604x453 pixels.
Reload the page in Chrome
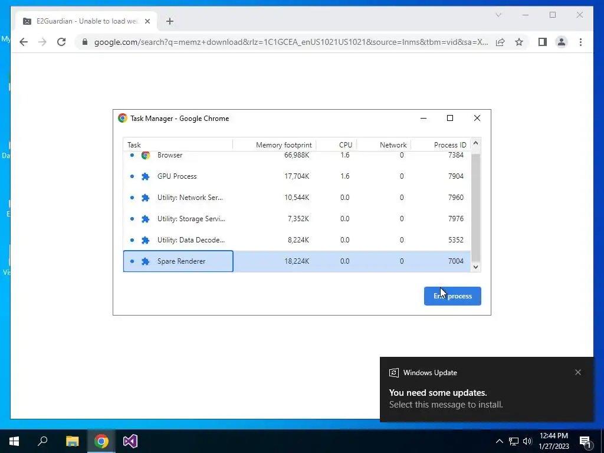(61, 42)
